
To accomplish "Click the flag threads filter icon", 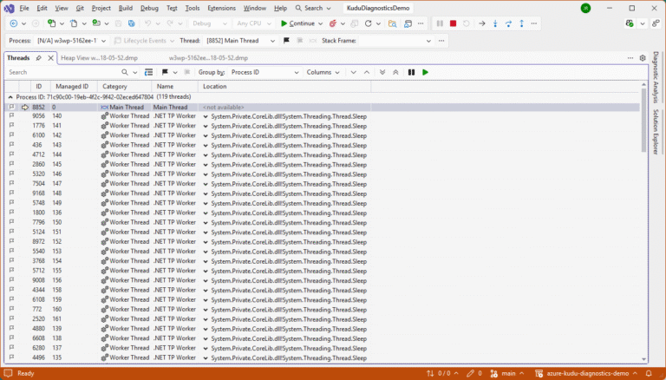I will click(x=165, y=72).
